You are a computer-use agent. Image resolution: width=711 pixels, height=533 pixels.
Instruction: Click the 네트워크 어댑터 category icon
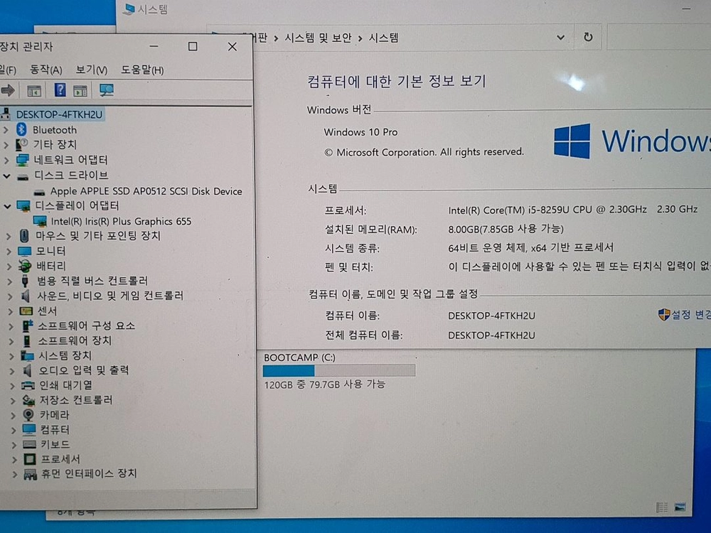pos(22,160)
